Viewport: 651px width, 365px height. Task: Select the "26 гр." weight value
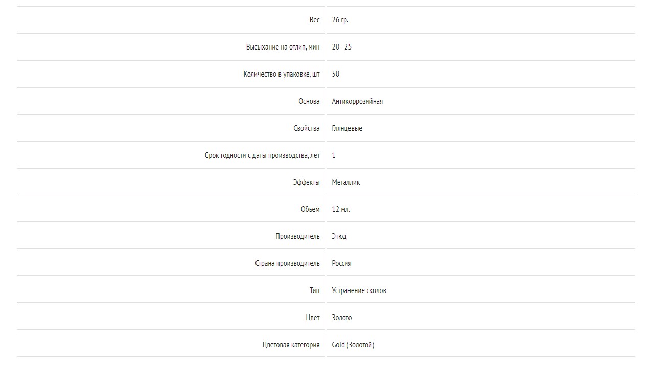(x=340, y=20)
